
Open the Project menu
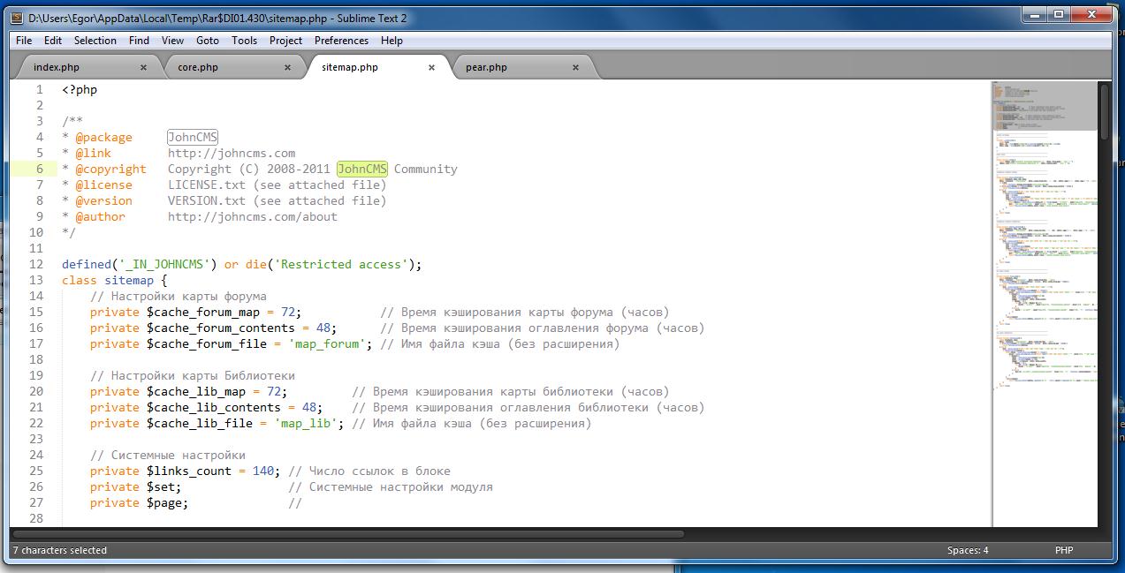(285, 41)
